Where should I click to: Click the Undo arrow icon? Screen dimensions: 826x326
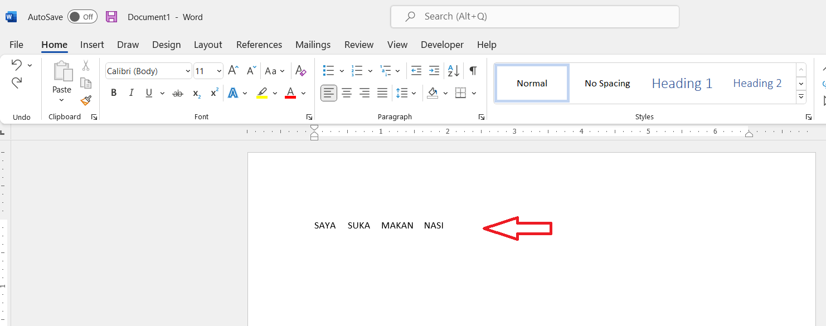click(17, 65)
